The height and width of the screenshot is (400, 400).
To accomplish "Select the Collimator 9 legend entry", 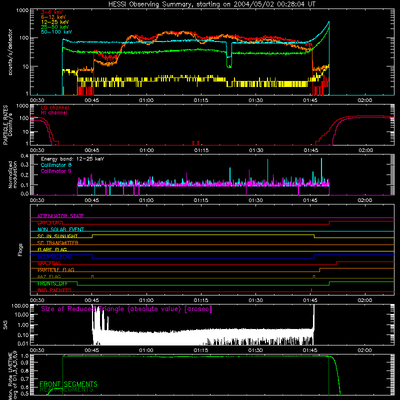I will coord(56,171).
